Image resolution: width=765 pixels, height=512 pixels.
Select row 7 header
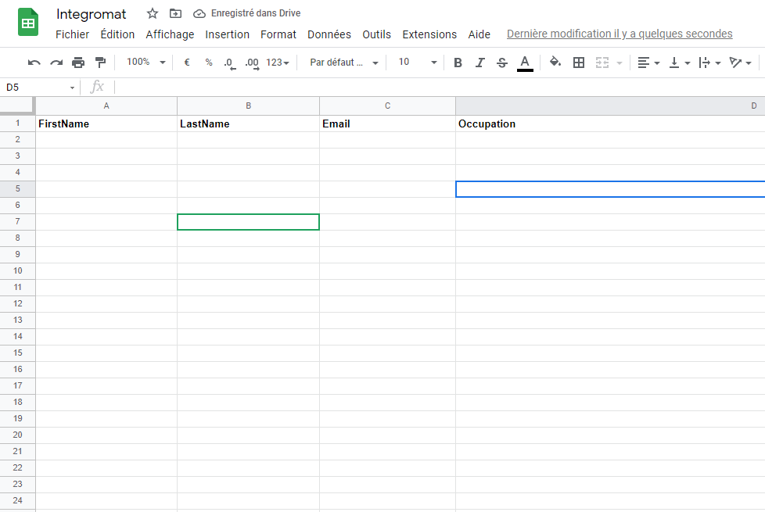click(17, 221)
